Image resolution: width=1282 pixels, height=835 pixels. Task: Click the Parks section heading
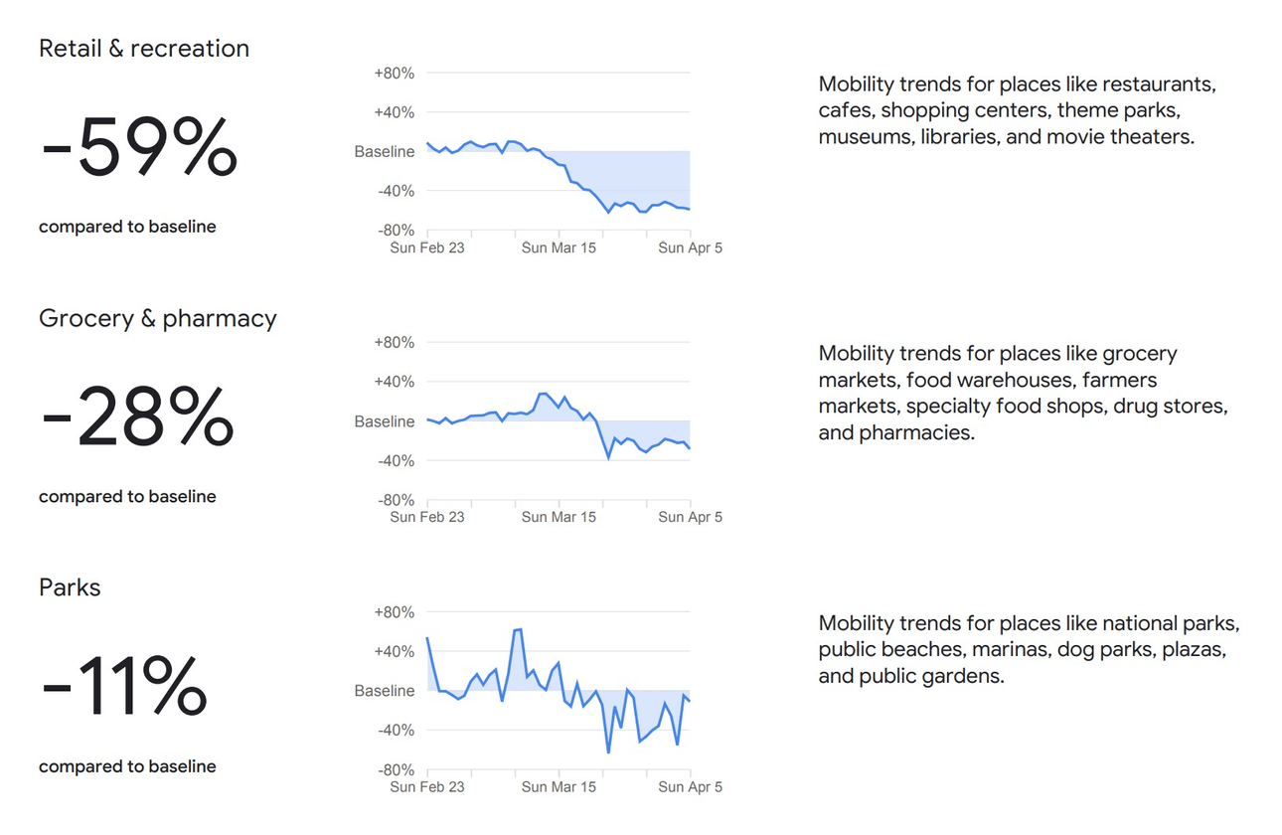click(x=70, y=587)
